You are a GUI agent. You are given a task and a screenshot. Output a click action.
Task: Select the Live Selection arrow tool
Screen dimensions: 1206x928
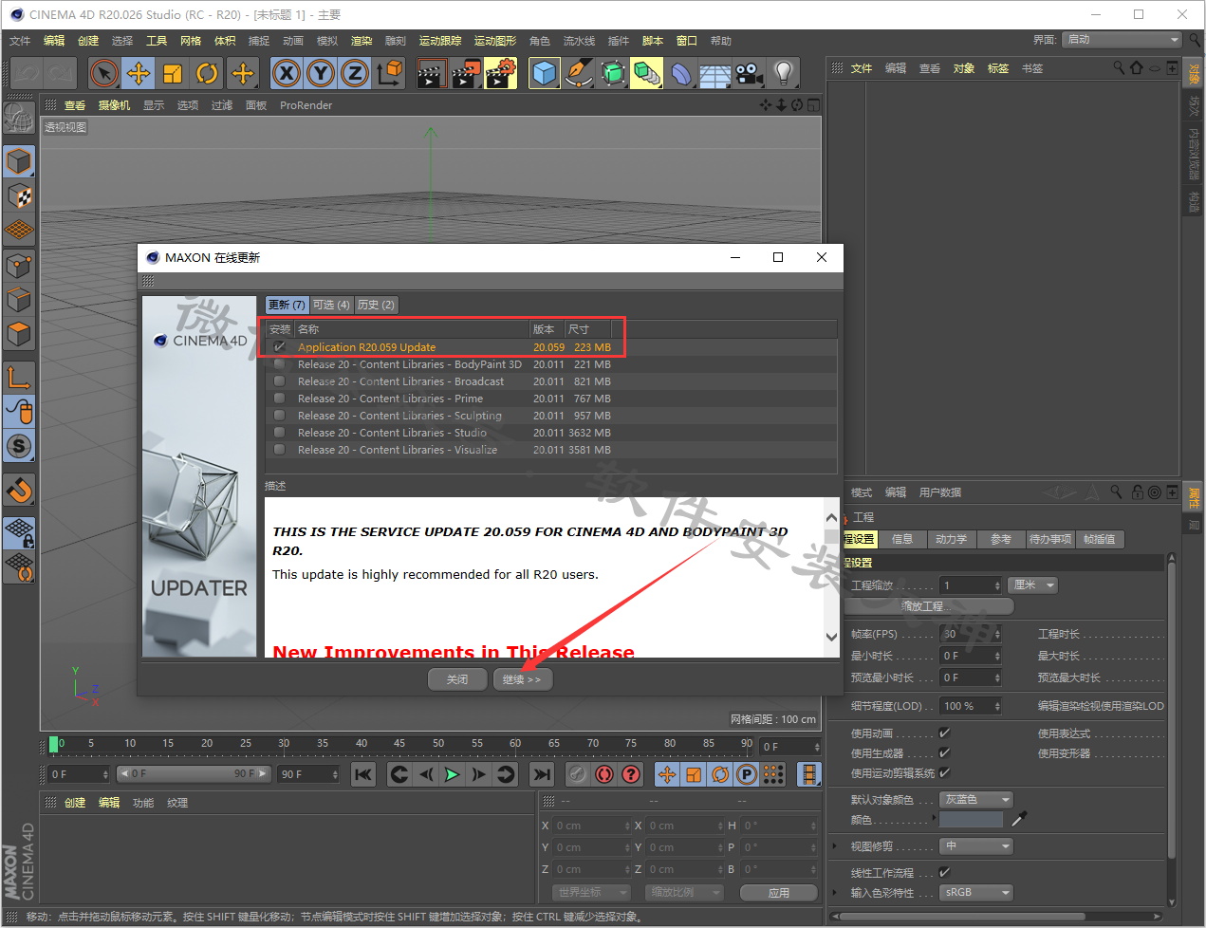point(103,73)
